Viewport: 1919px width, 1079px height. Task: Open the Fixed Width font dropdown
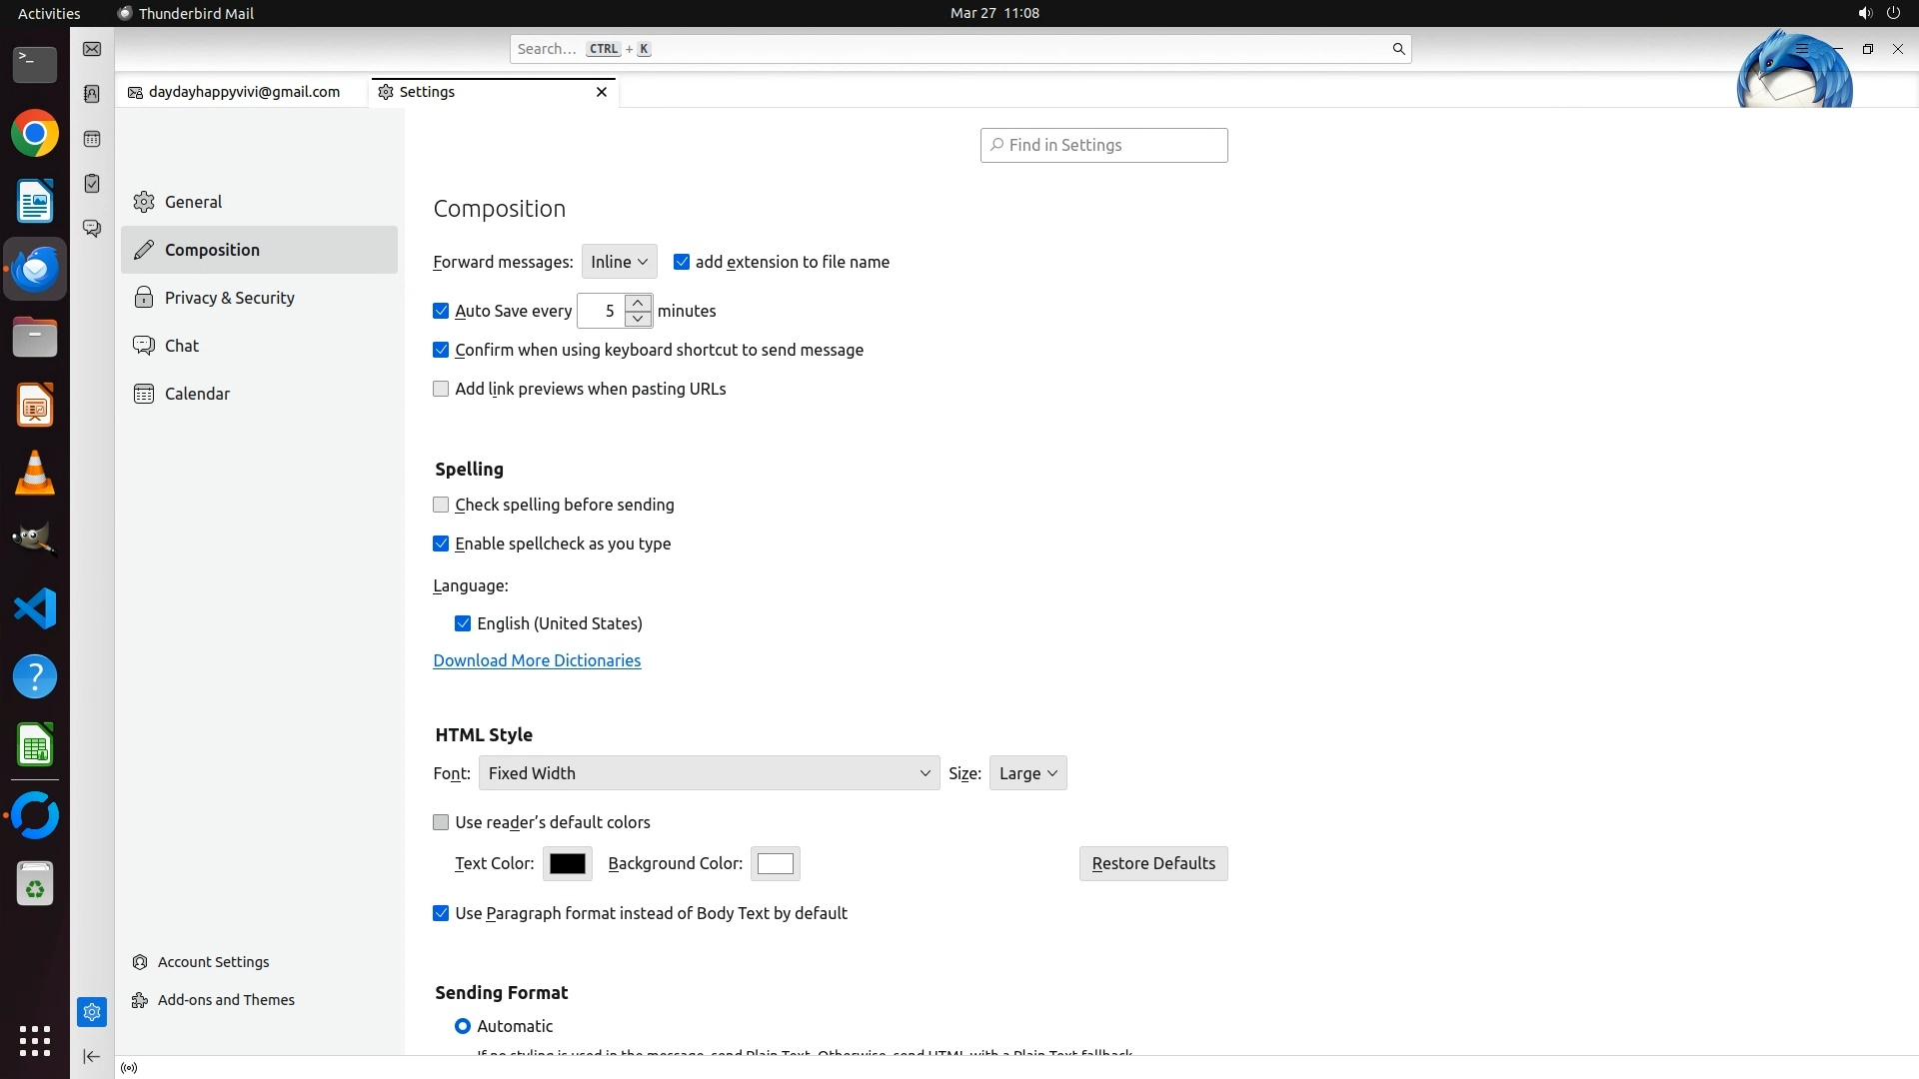coord(709,773)
